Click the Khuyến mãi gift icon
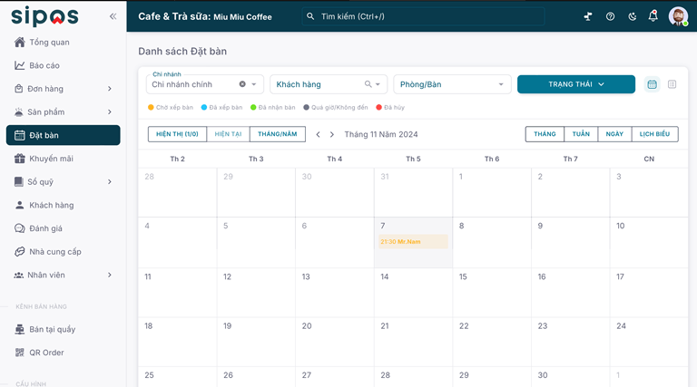This screenshot has width=697, height=387. point(20,159)
